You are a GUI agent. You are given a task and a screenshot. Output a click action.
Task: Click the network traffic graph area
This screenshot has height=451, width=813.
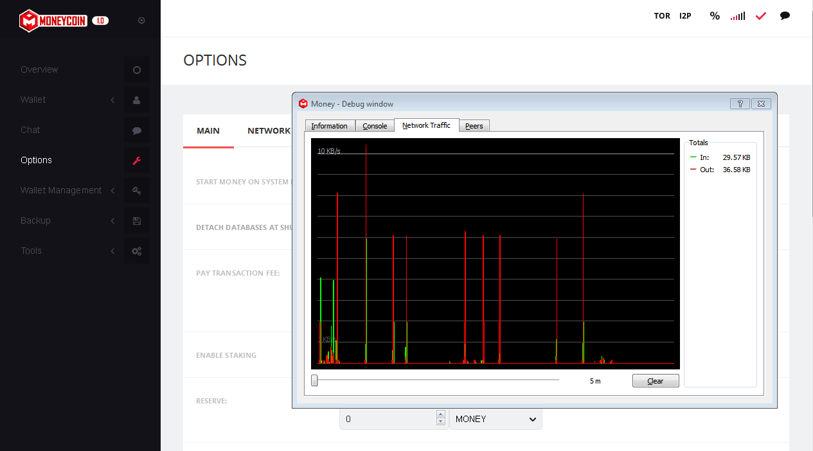[495, 254]
